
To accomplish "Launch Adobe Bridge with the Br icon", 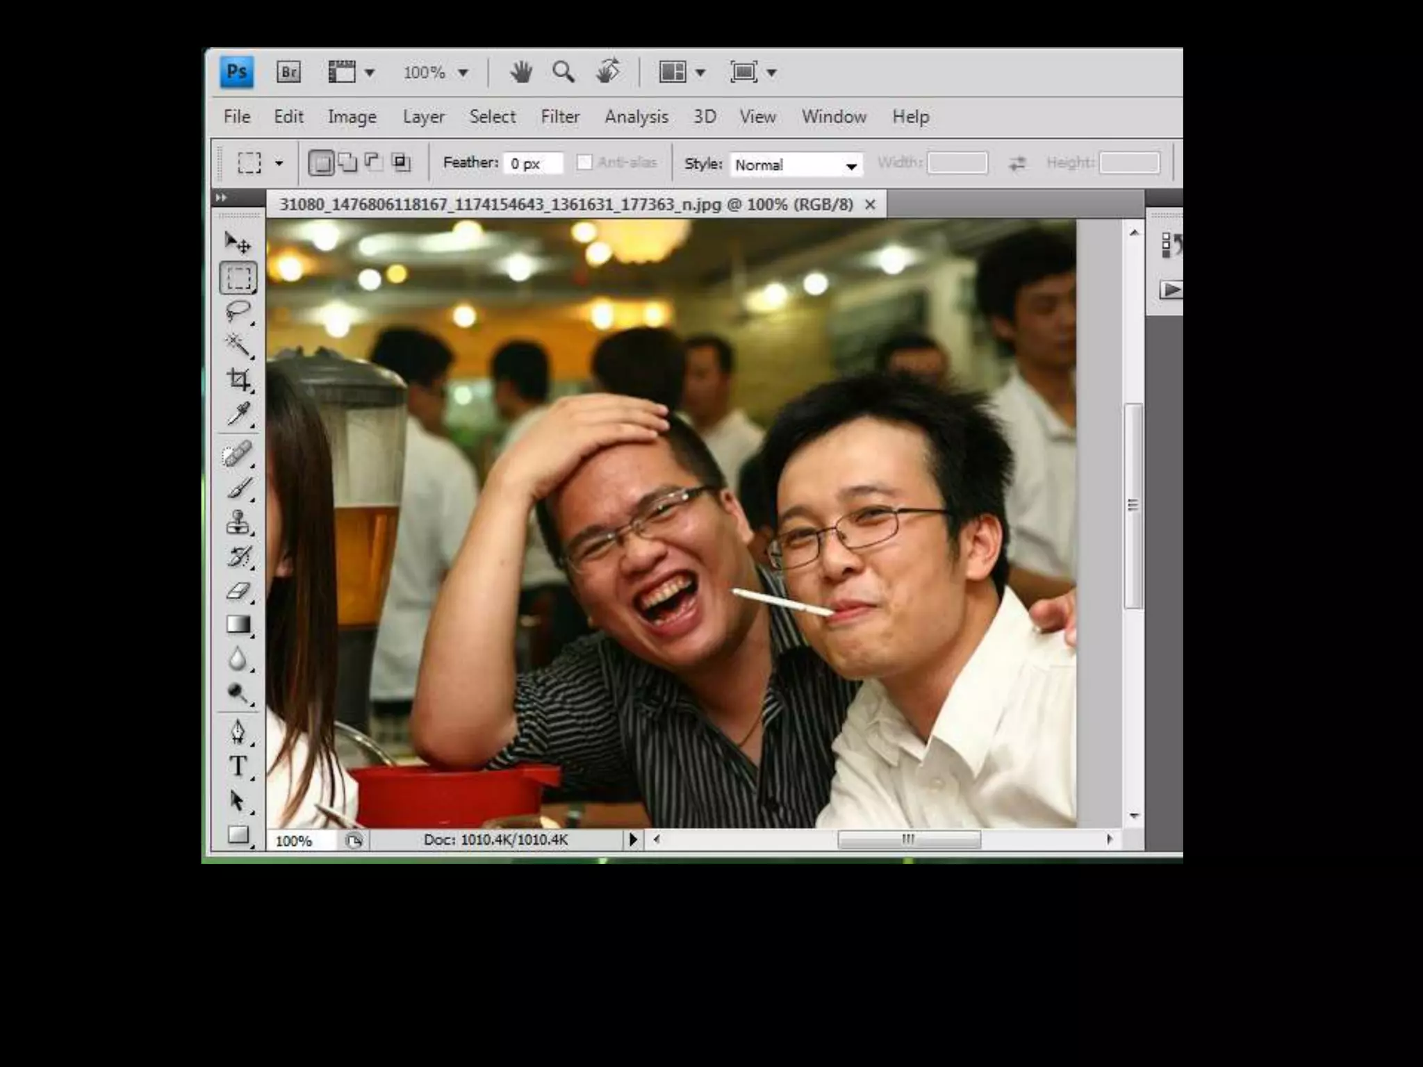I will point(288,72).
